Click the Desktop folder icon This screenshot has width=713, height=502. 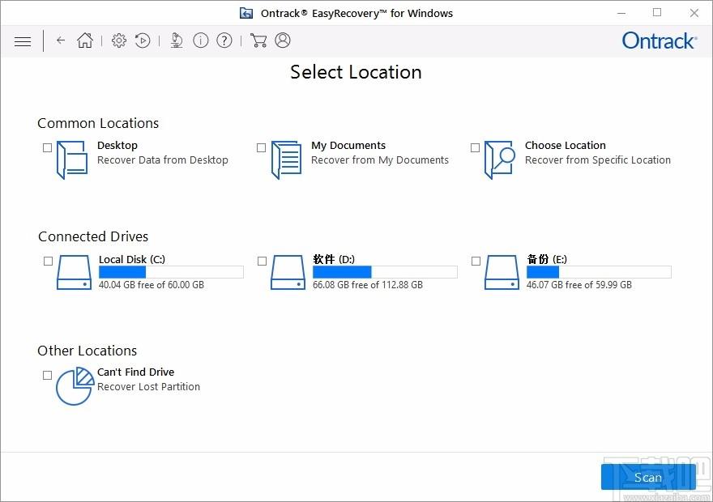click(72, 160)
